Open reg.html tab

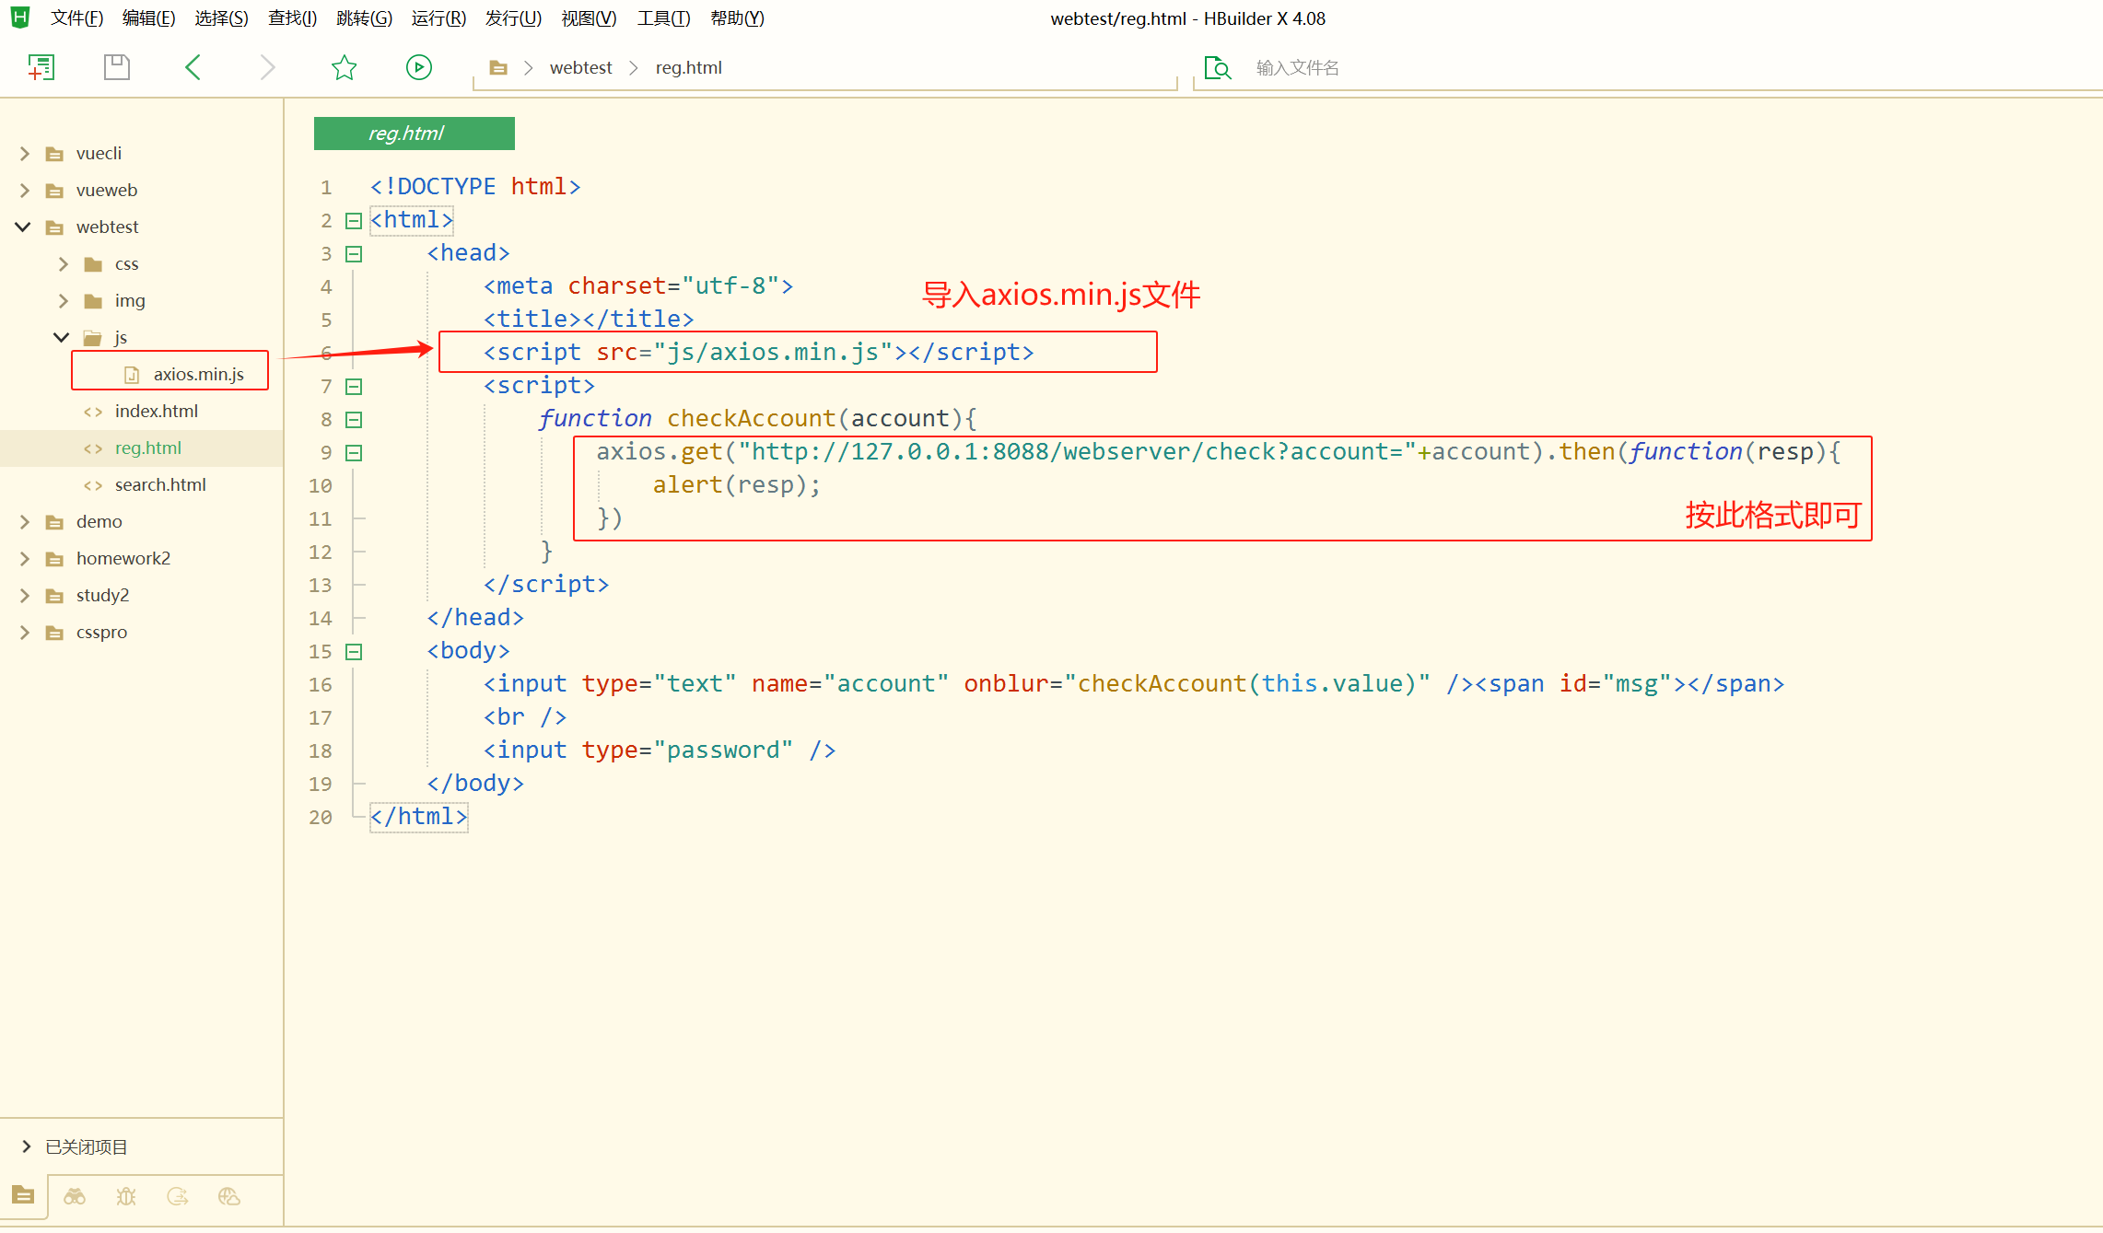coord(414,134)
